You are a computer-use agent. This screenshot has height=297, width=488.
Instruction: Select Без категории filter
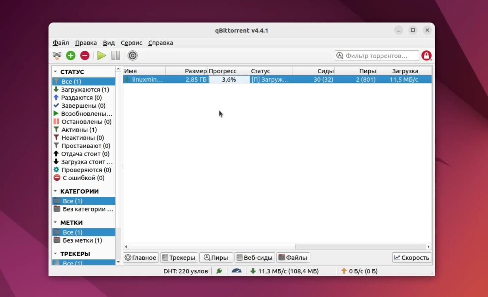tap(84, 209)
